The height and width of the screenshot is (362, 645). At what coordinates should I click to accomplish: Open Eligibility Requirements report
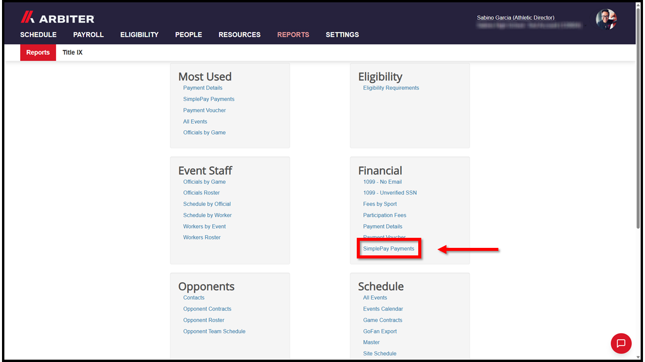coord(391,88)
